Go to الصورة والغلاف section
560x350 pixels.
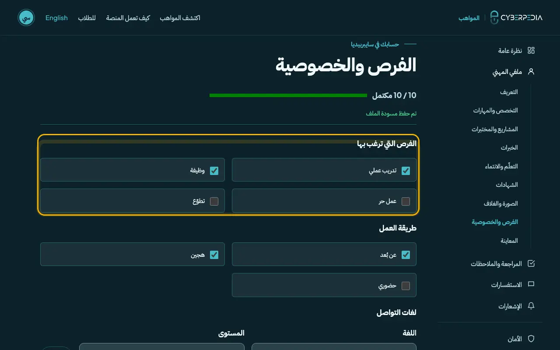click(501, 203)
